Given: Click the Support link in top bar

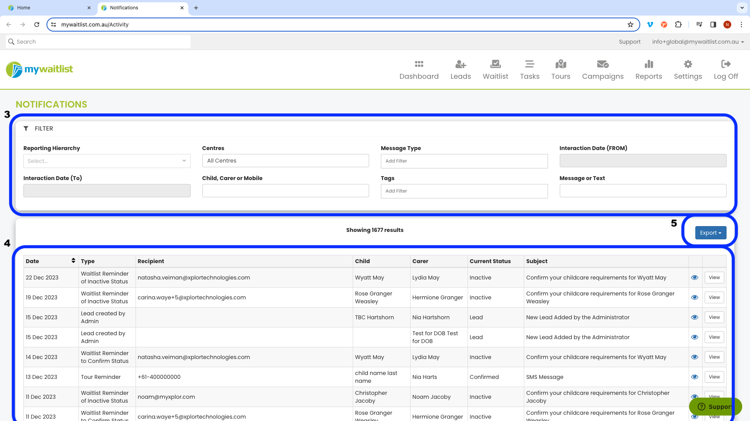Looking at the screenshot, I should (629, 42).
